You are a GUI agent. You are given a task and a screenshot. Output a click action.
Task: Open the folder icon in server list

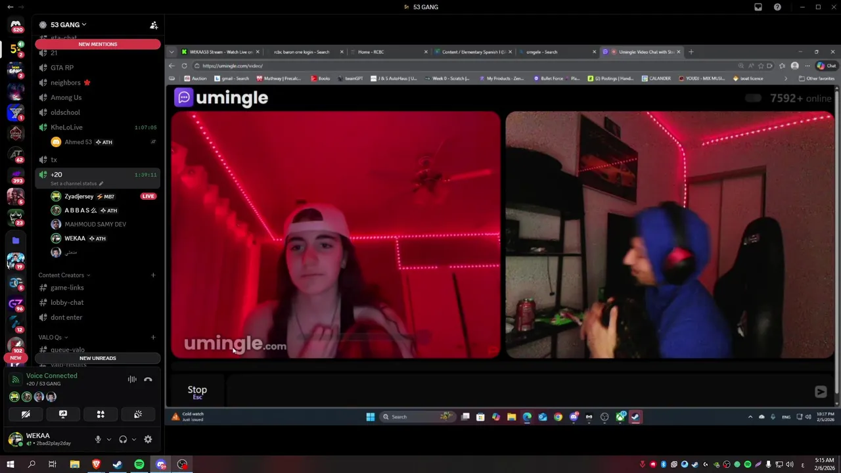(x=16, y=240)
